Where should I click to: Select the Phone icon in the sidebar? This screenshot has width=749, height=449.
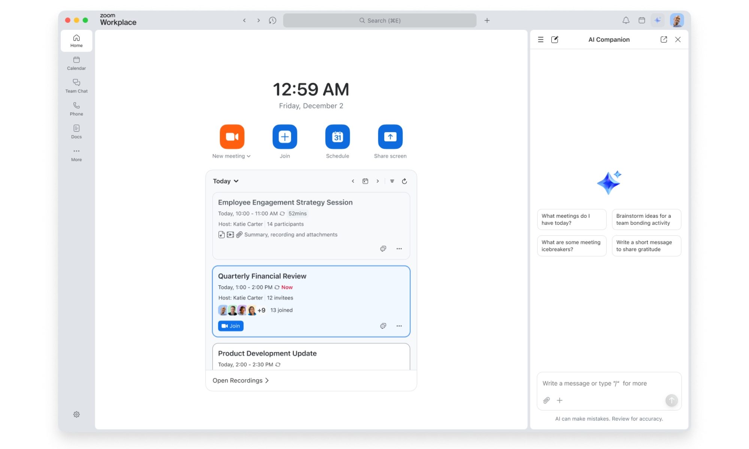pos(76,109)
